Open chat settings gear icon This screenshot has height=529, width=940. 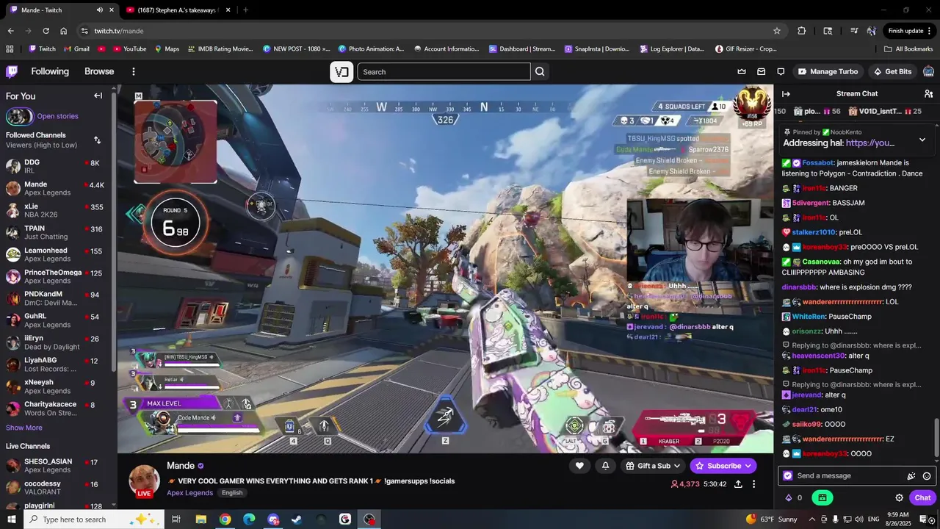click(x=899, y=497)
